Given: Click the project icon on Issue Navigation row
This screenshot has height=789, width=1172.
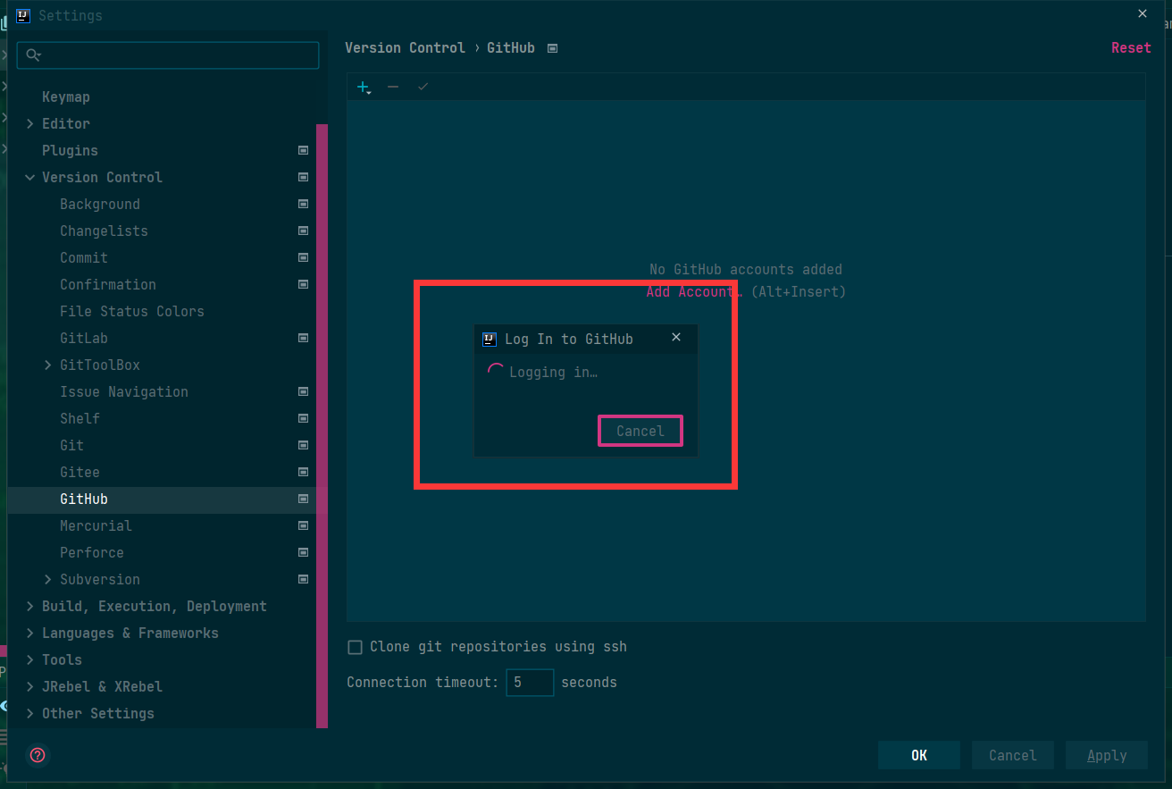Looking at the screenshot, I should [304, 391].
